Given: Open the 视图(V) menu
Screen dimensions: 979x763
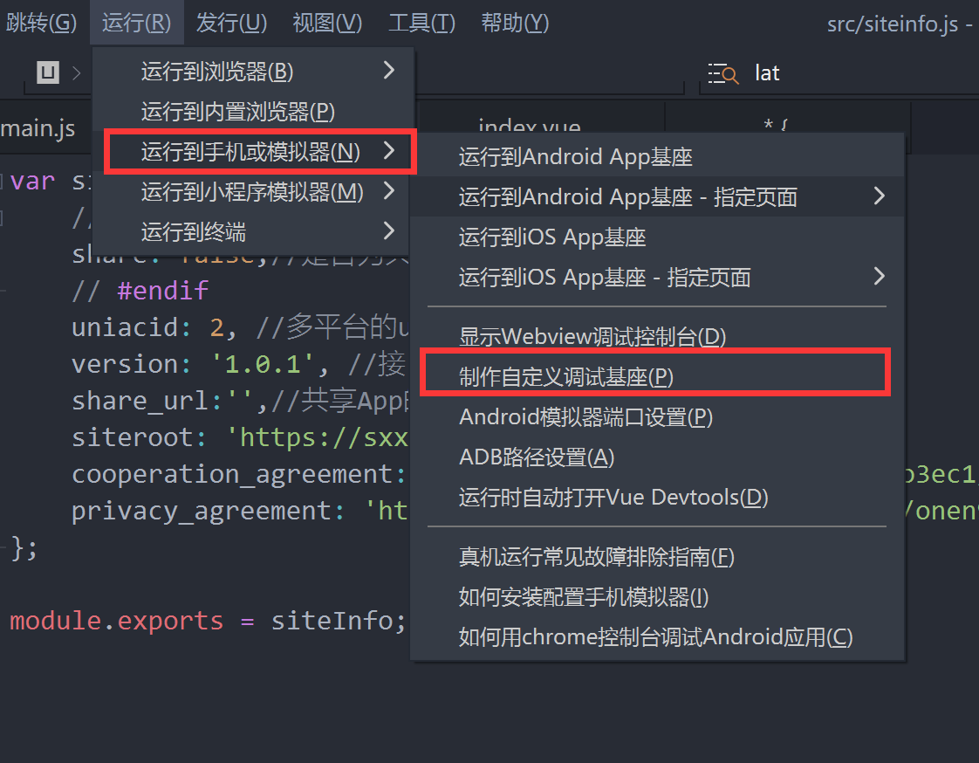Looking at the screenshot, I should tap(327, 23).
